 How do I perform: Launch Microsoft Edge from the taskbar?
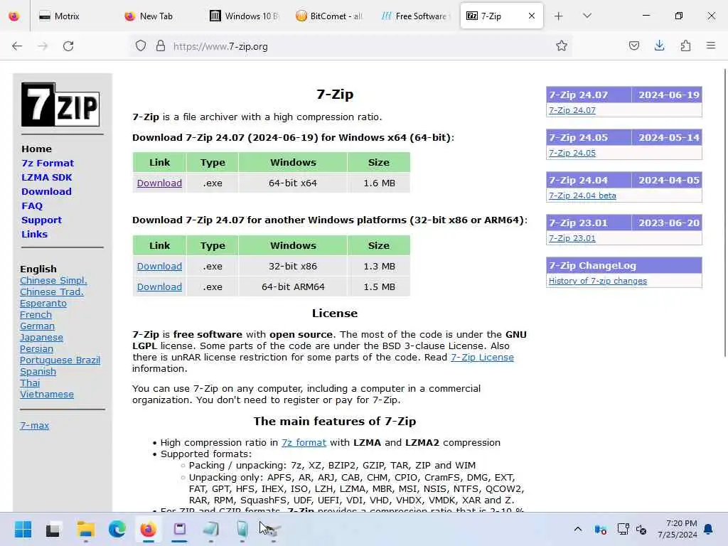[117, 529]
